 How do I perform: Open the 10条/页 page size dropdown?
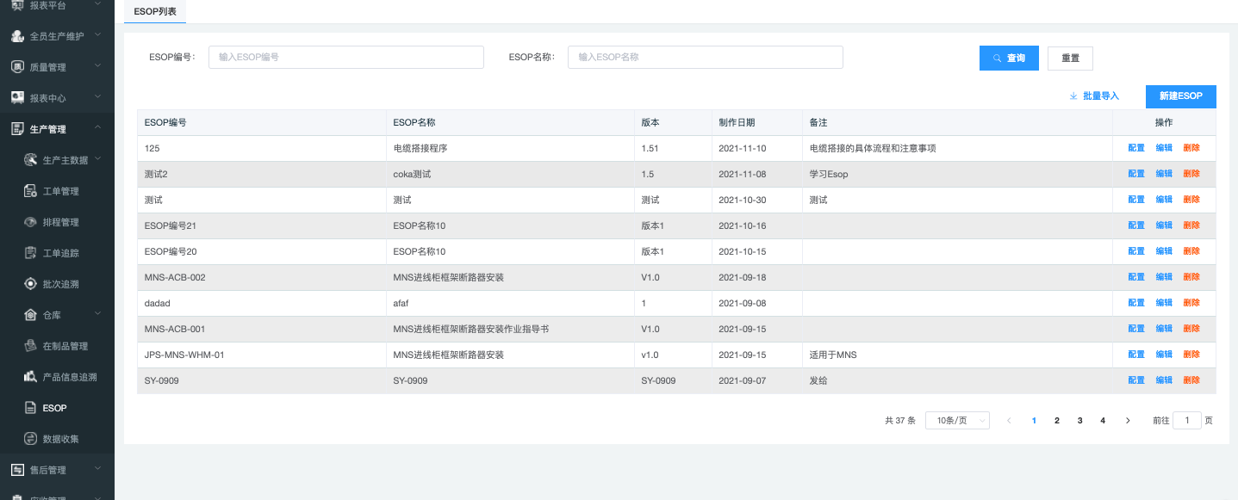tap(957, 421)
